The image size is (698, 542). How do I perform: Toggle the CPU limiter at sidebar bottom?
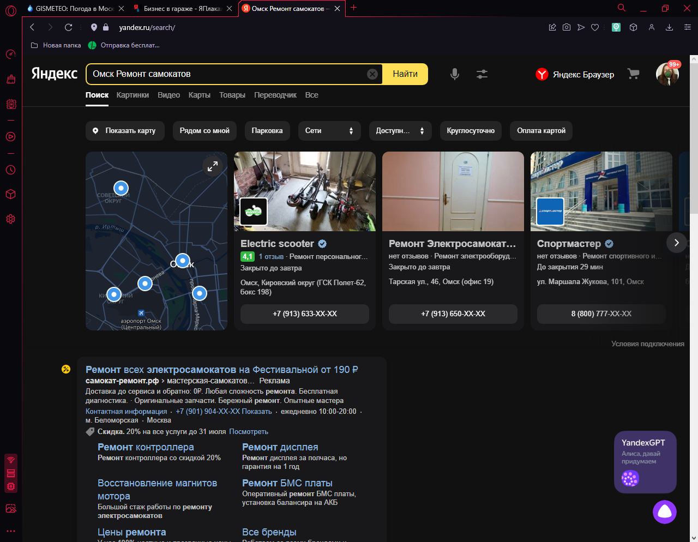pyautogui.click(x=11, y=486)
